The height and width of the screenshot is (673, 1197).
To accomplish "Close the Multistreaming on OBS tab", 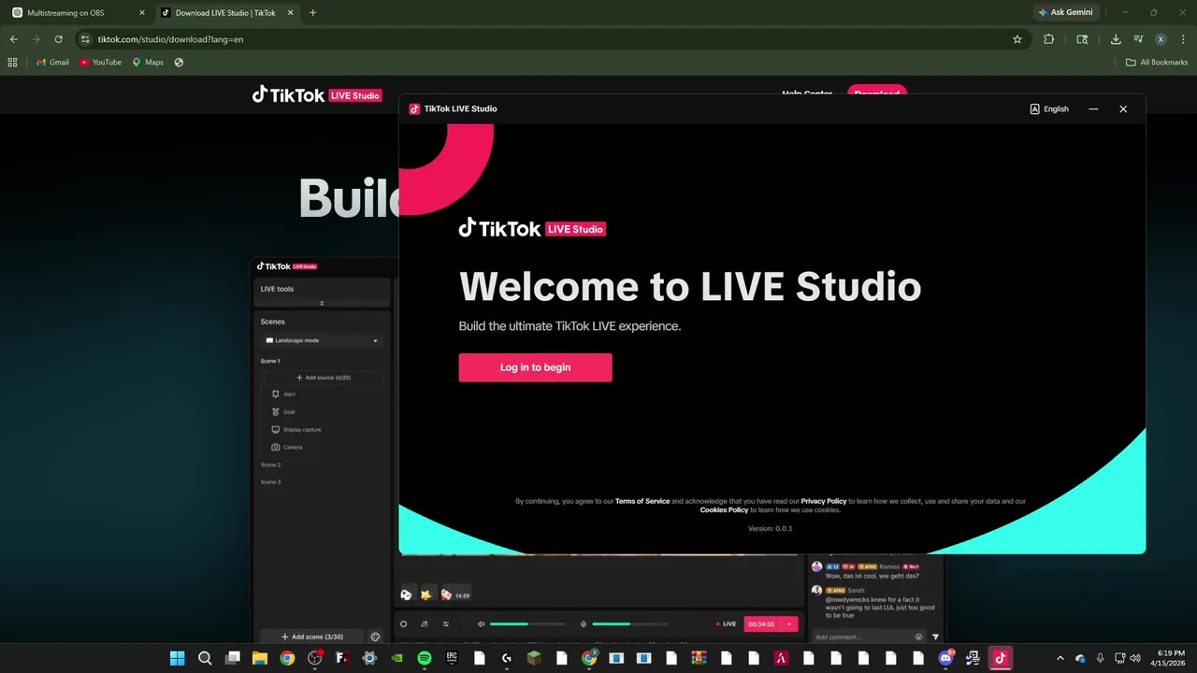I will click(141, 13).
